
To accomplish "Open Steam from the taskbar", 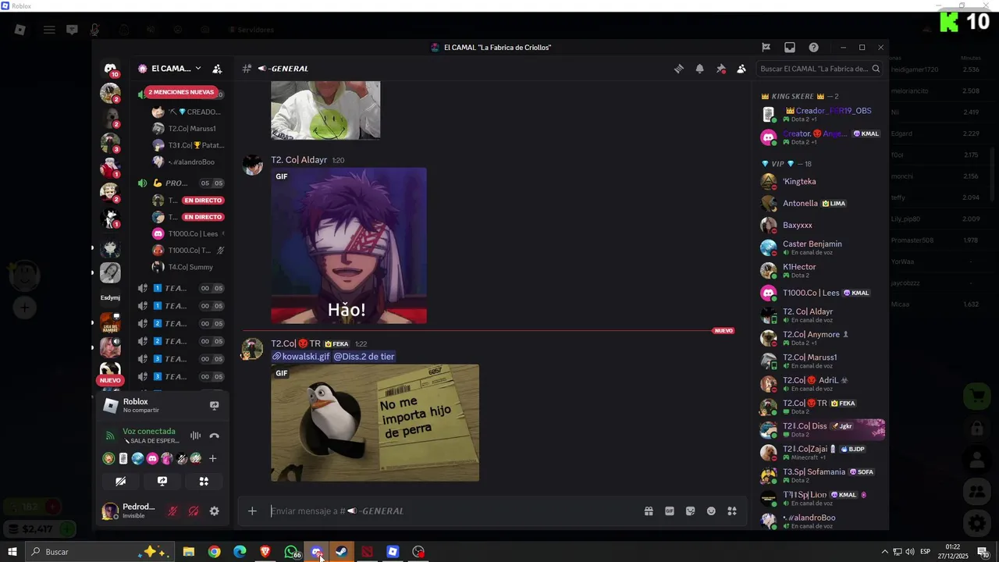I will pos(342,552).
